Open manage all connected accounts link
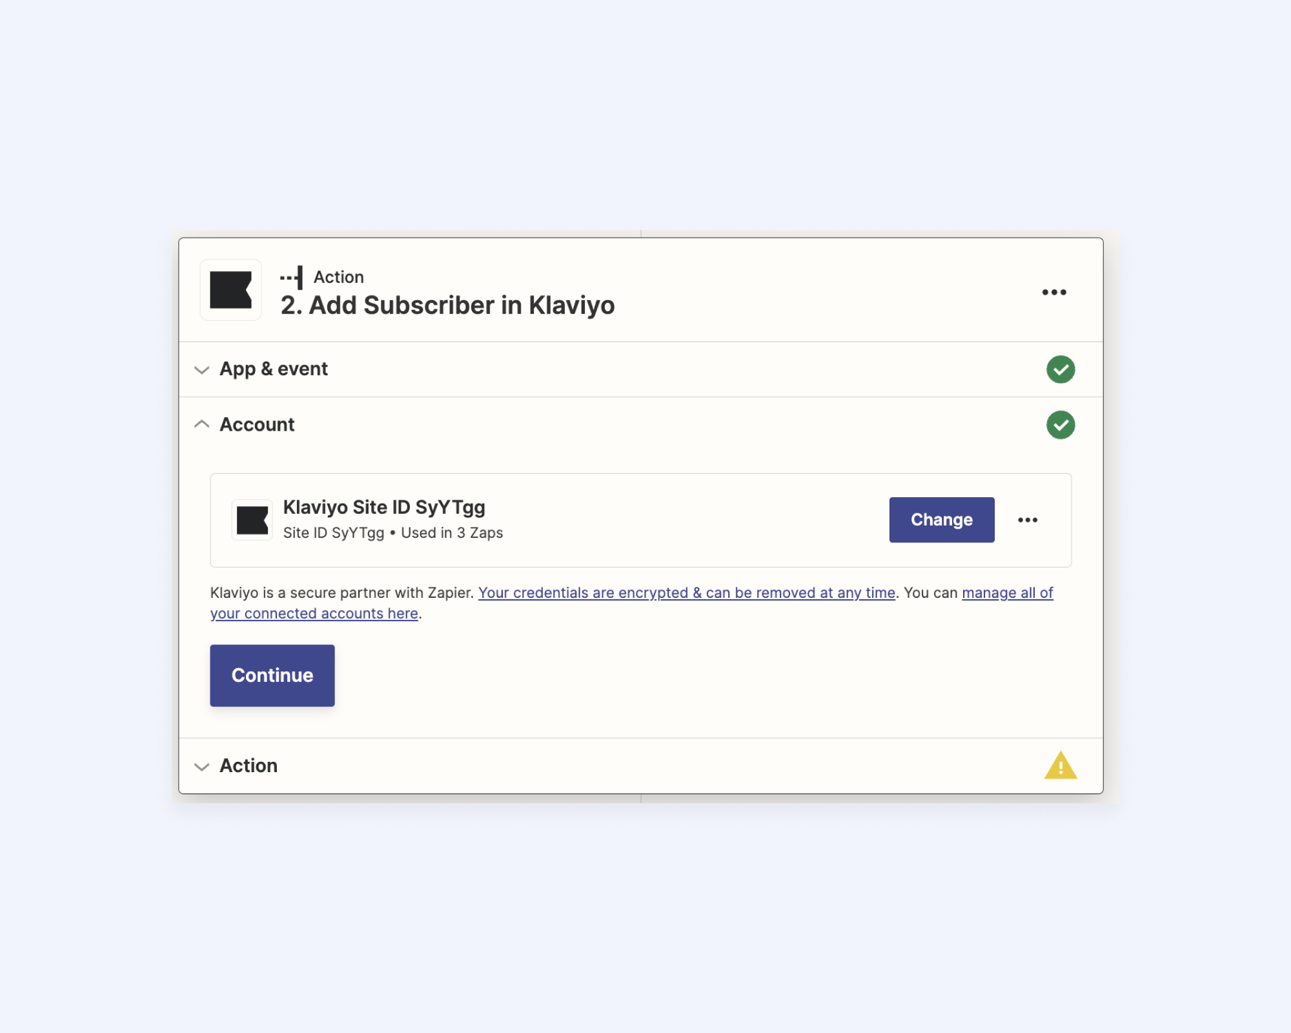The height and width of the screenshot is (1033, 1291). [632, 603]
